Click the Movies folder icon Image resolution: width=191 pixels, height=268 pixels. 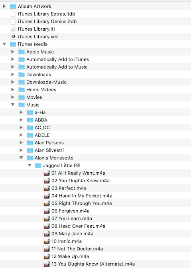point(22,97)
